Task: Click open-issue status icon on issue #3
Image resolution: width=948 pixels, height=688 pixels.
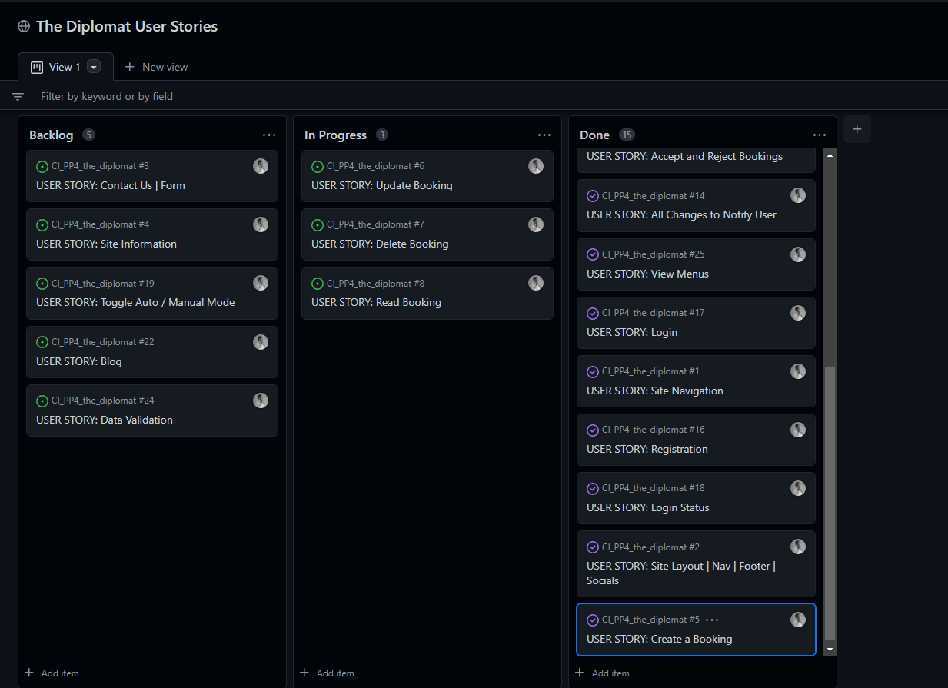Action: coord(42,166)
